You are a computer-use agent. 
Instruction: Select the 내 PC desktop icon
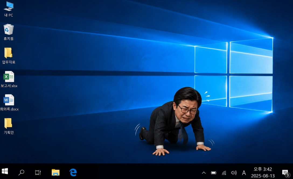tap(9, 6)
